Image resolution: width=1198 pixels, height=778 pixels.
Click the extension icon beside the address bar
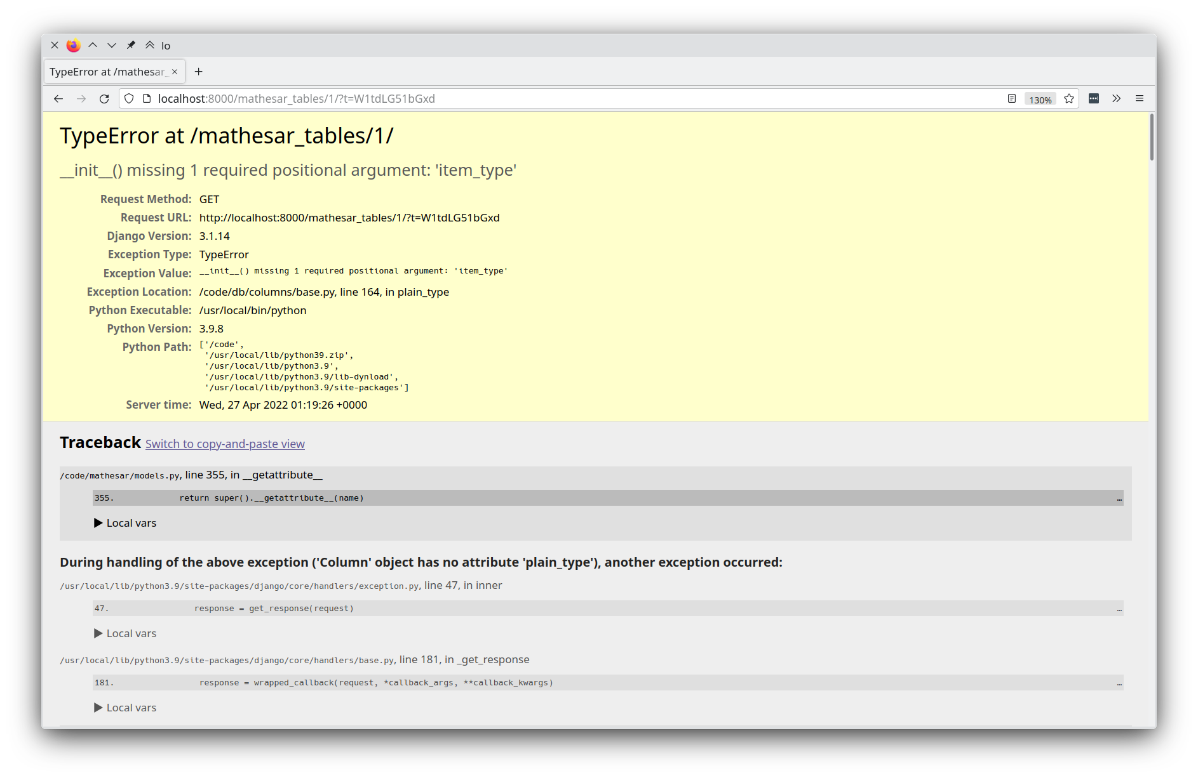[x=1094, y=98]
